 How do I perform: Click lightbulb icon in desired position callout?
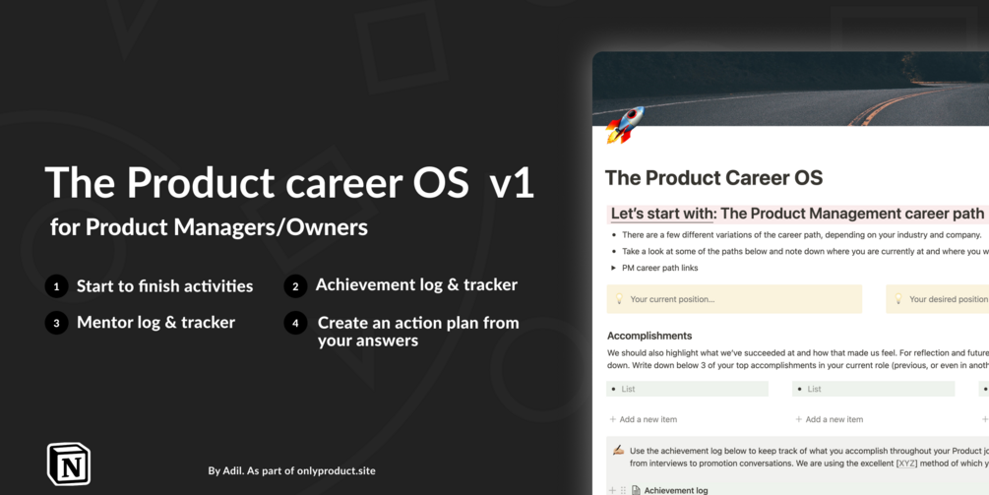pos(897,299)
